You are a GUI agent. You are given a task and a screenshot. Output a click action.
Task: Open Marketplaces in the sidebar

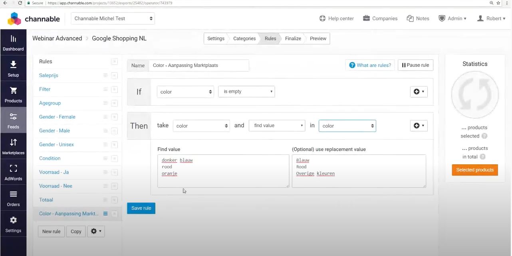(13, 146)
